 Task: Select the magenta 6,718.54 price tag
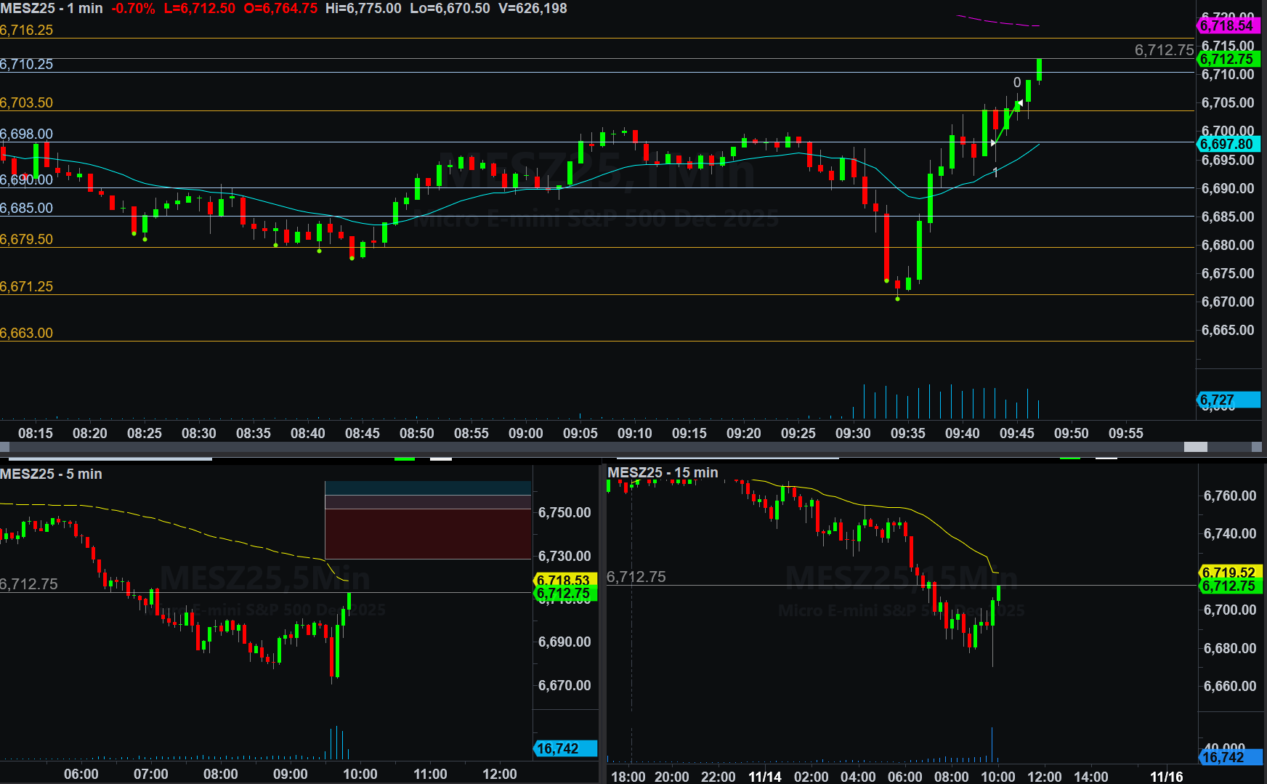(x=1227, y=25)
